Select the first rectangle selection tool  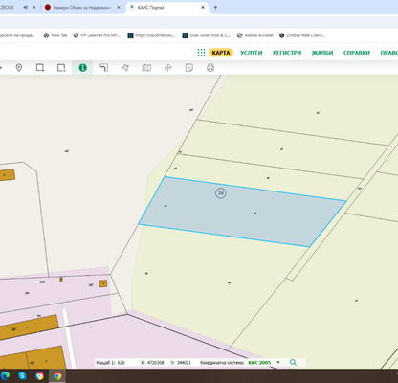coord(40,68)
